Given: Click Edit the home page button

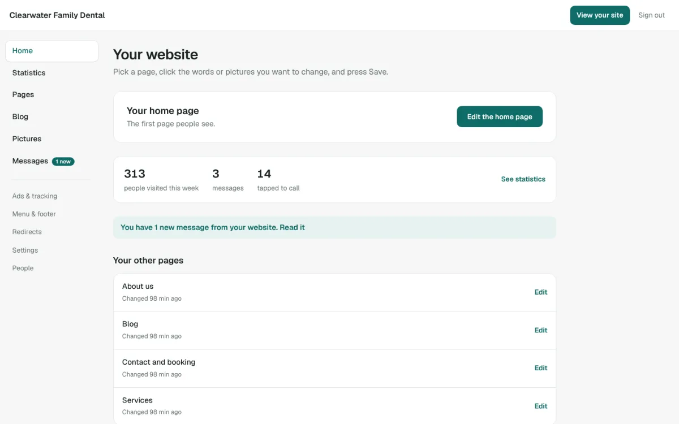Looking at the screenshot, I should 500,116.
